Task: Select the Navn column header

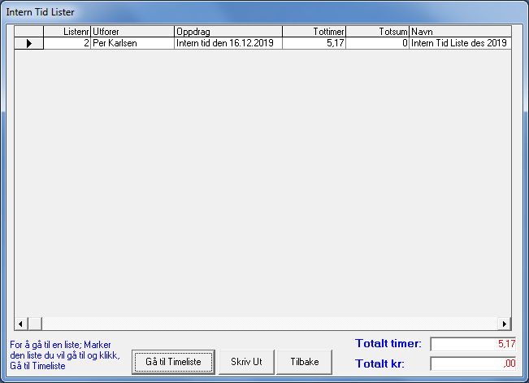Action: pyautogui.click(x=459, y=31)
